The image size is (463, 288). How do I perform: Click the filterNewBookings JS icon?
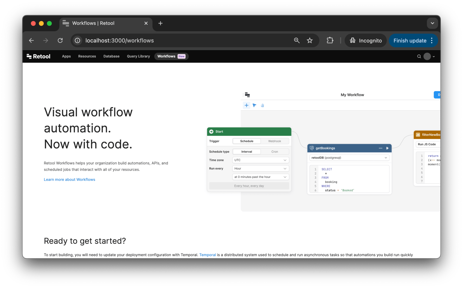click(418, 135)
